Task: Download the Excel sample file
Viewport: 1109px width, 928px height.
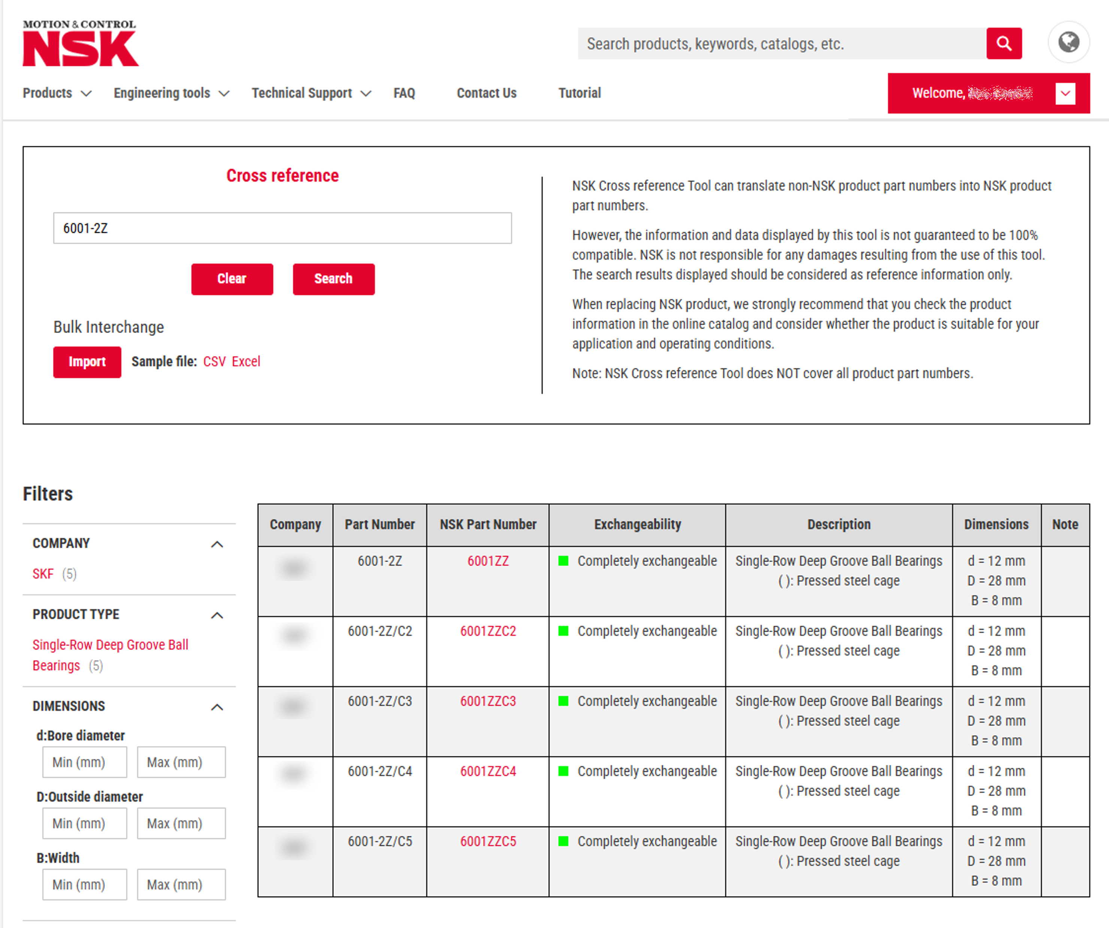Action: 246,361
